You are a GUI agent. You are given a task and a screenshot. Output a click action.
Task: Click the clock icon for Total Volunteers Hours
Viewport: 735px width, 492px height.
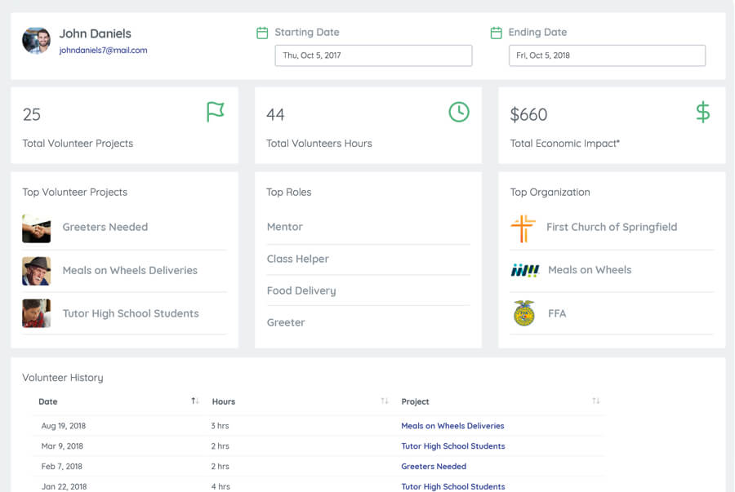point(459,113)
